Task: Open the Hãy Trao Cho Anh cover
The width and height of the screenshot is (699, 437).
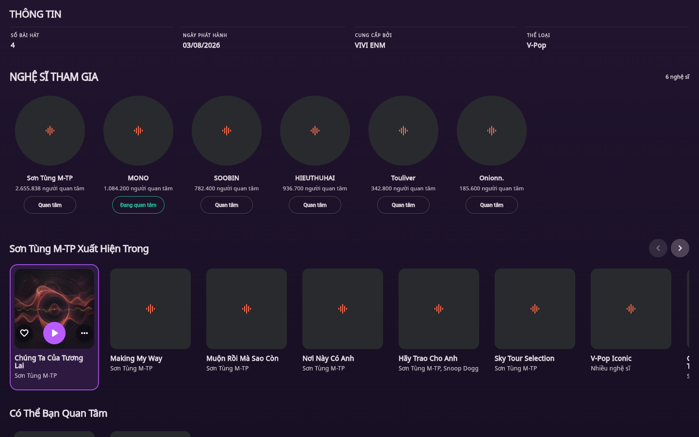Action: 439,309
